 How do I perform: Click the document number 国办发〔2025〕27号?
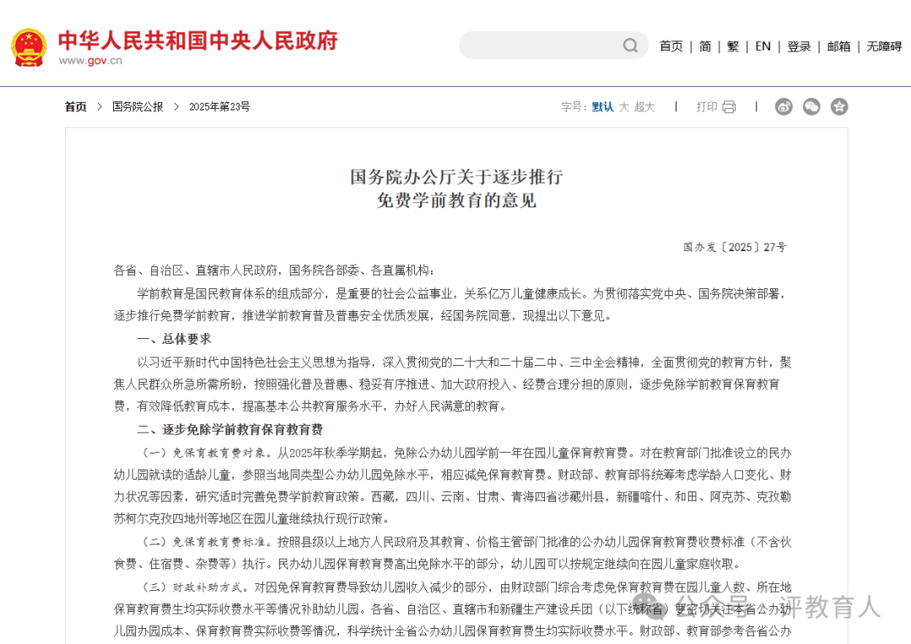tap(735, 247)
